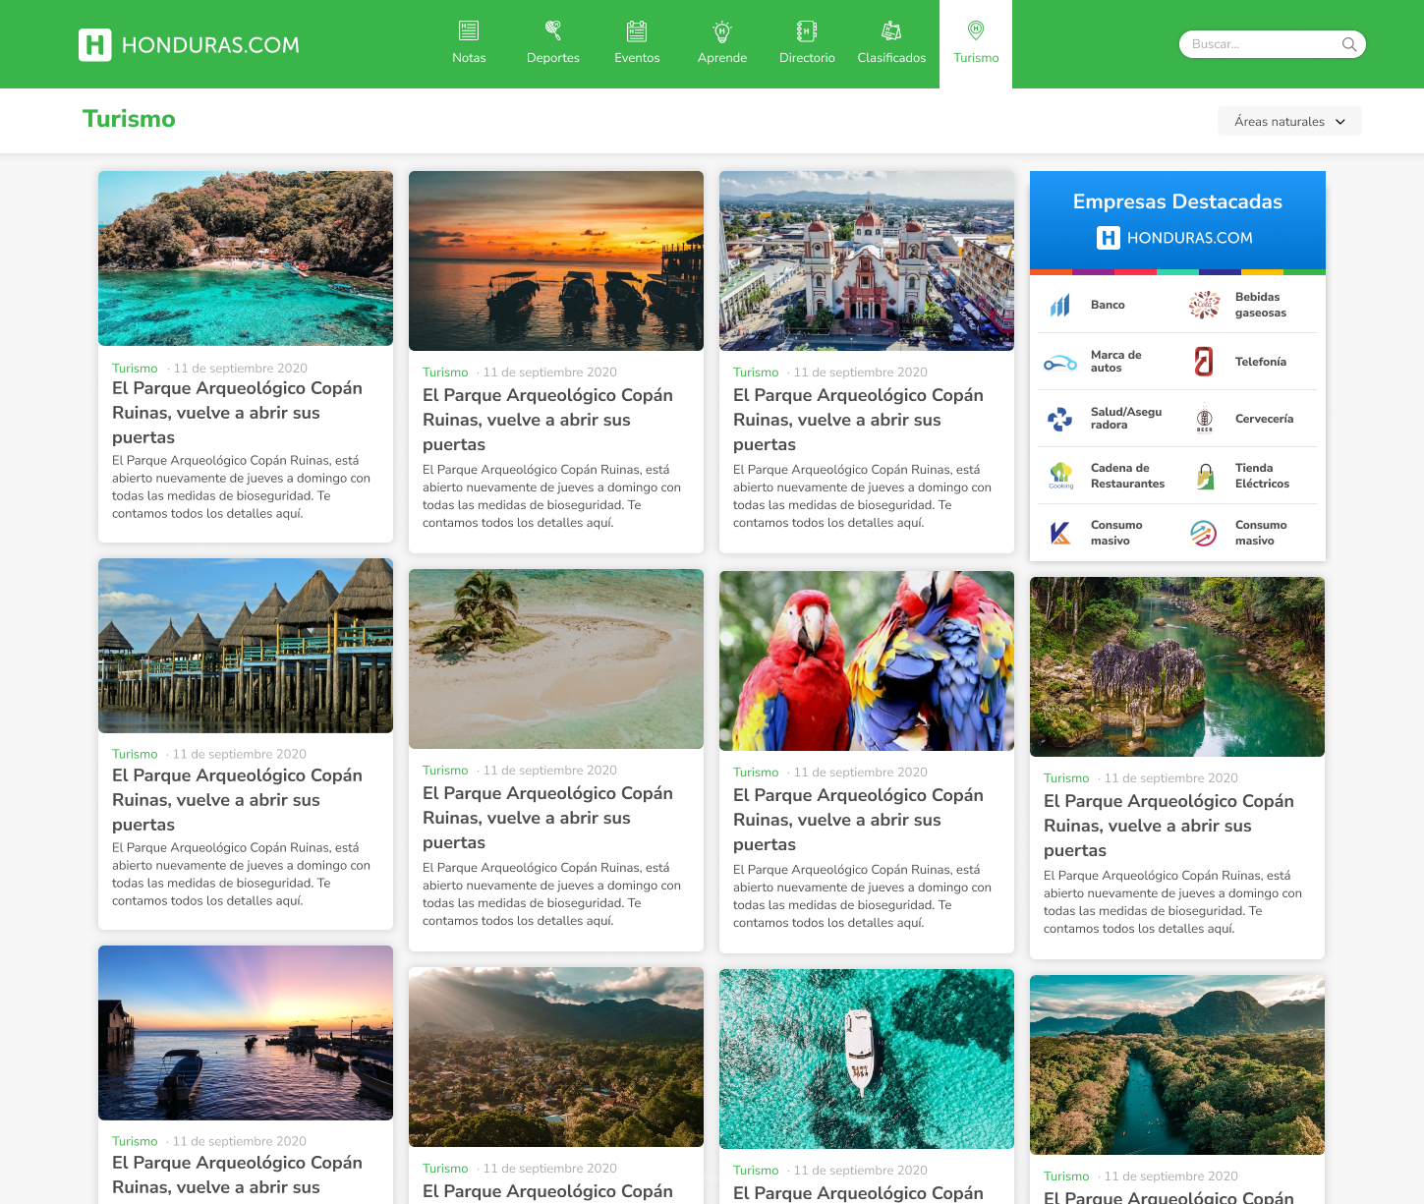Open the article title under the cathedral photo
Screen dimensions: 1424x1204
(858, 420)
